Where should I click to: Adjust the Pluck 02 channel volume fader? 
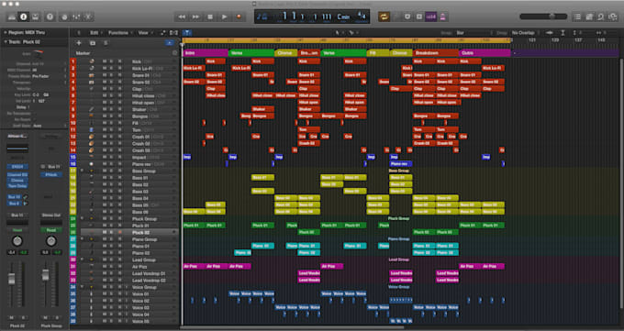pyautogui.click(x=12, y=279)
